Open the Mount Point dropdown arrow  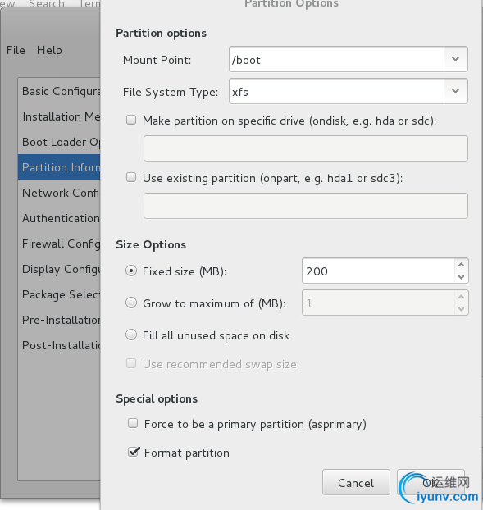[x=455, y=59]
